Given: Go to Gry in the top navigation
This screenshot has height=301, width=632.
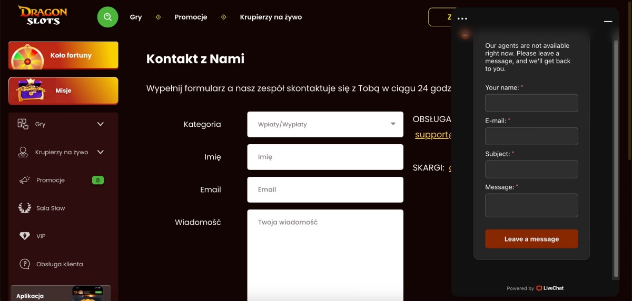Looking at the screenshot, I should 136,17.
